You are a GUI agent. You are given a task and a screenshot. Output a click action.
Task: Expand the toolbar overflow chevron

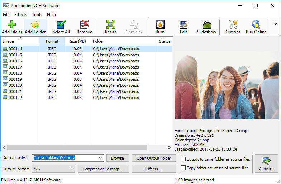click(276, 24)
